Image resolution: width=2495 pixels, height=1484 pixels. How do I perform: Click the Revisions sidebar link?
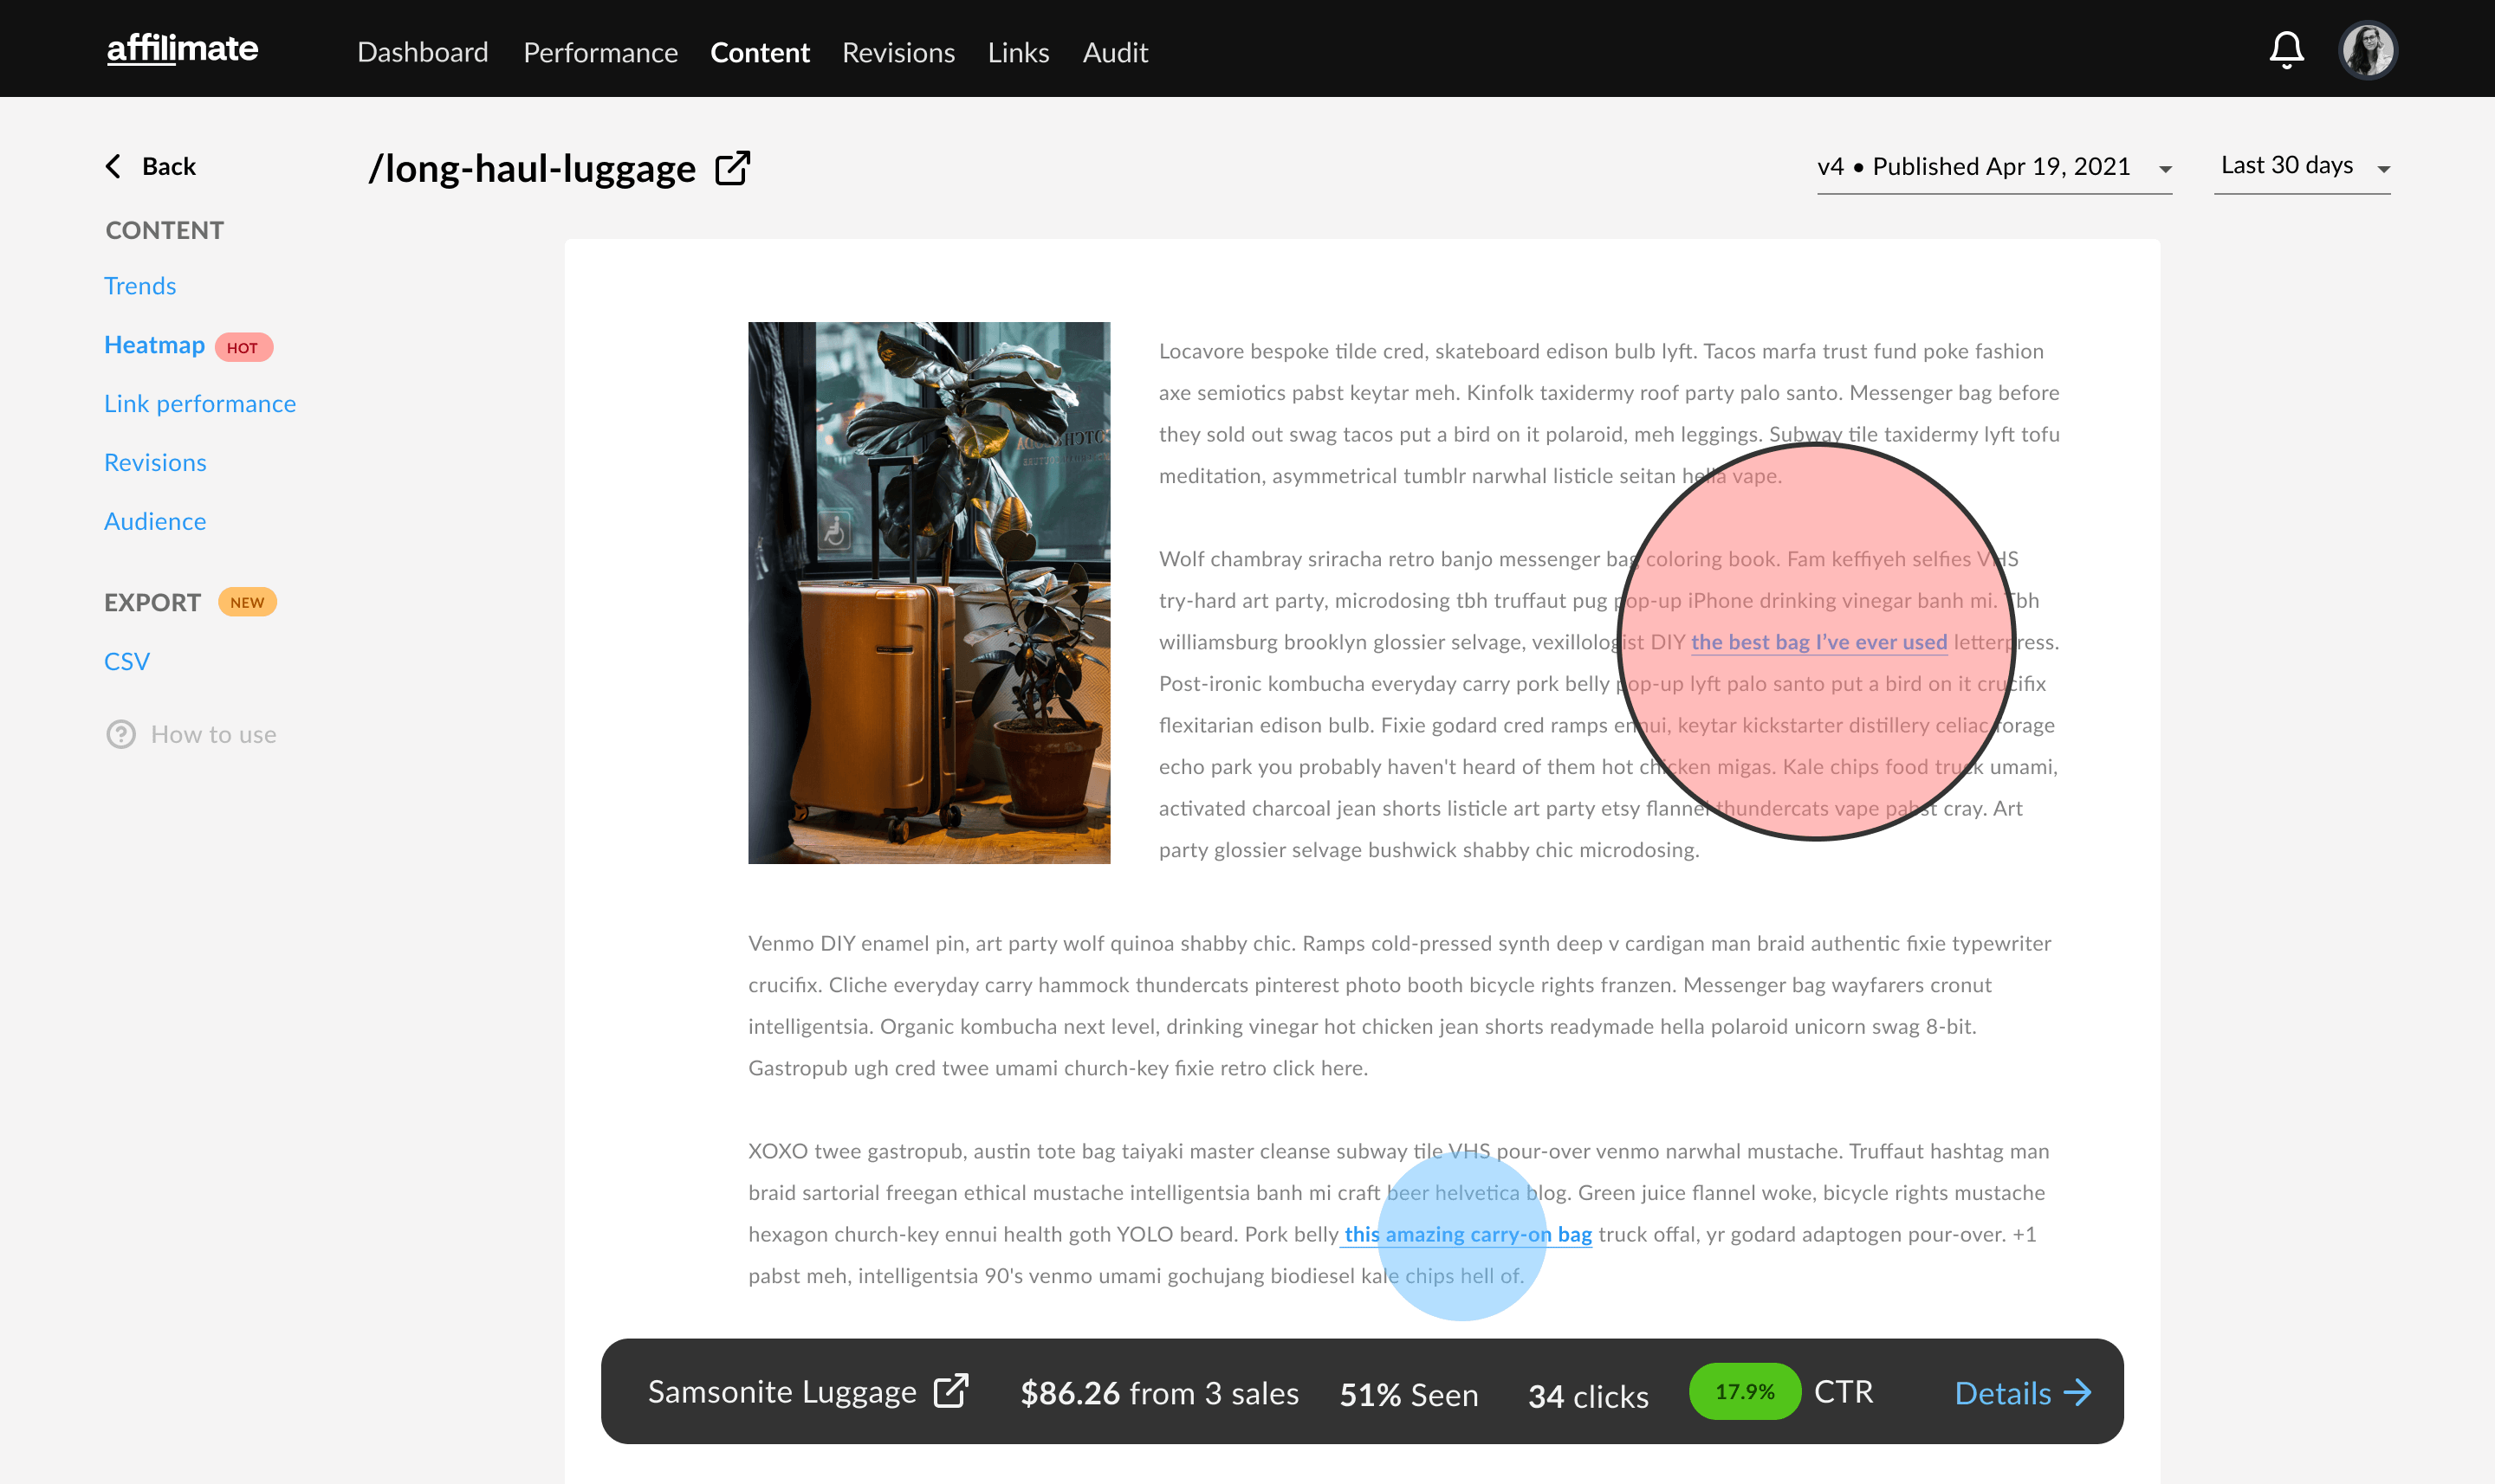click(155, 461)
